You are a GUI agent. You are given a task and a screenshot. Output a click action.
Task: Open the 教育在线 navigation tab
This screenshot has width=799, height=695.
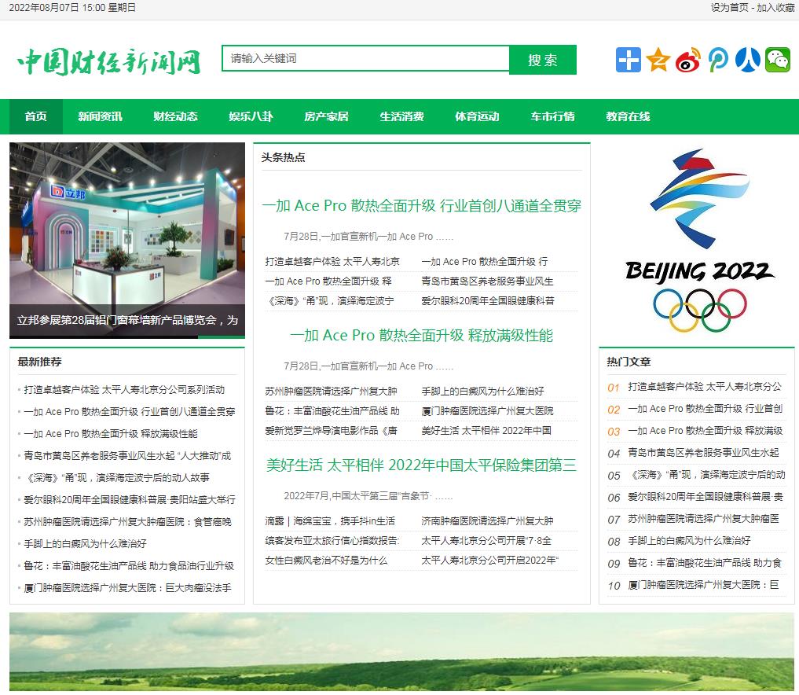point(628,116)
